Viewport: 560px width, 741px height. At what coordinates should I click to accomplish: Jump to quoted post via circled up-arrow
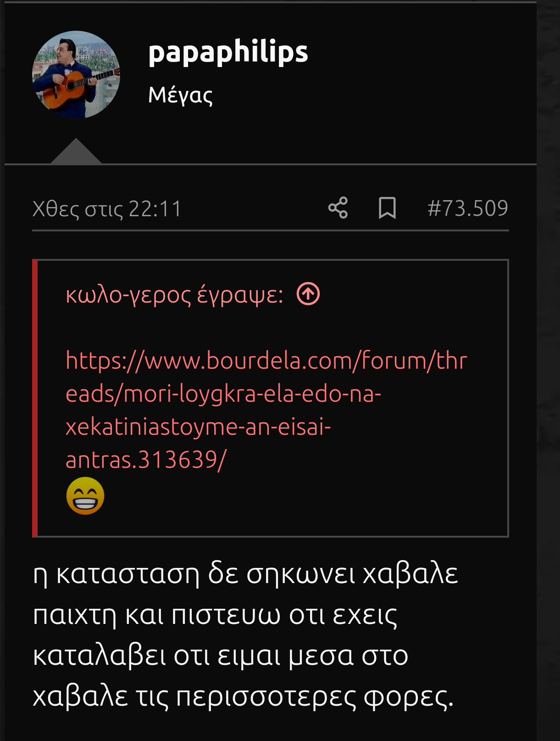point(308,294)
